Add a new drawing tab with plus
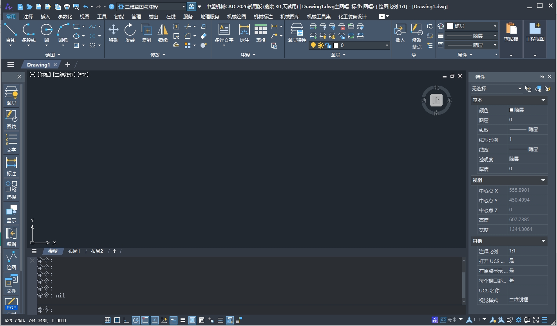Image resolution: width=557 pixels, height=326 pixels. coord(68,65)
